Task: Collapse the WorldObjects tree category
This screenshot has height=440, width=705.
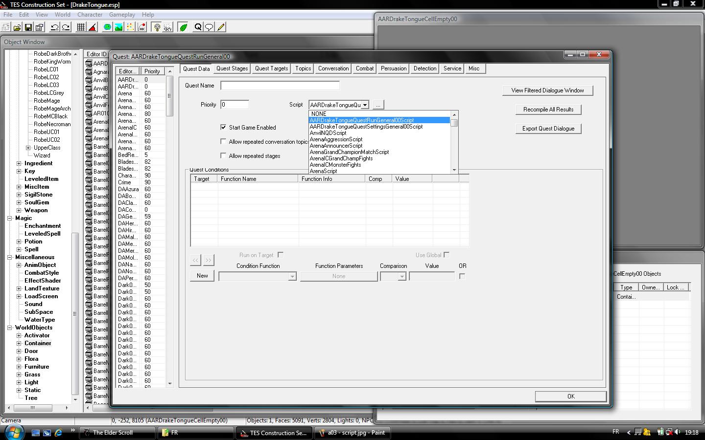Action: pyautogui.click(x=10, y=328)
